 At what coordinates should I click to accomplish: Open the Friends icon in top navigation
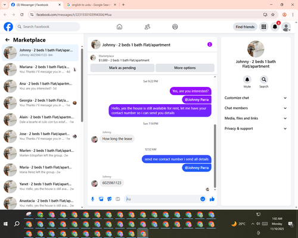[147, 27]
